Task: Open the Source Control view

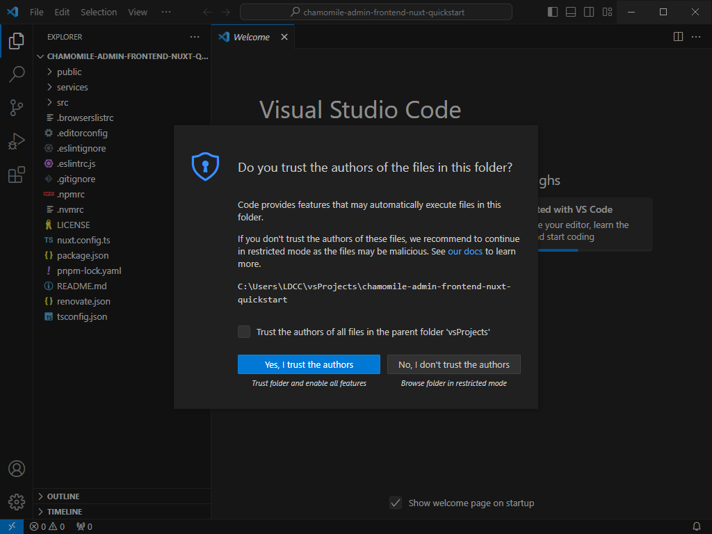Action: (17, 108)
